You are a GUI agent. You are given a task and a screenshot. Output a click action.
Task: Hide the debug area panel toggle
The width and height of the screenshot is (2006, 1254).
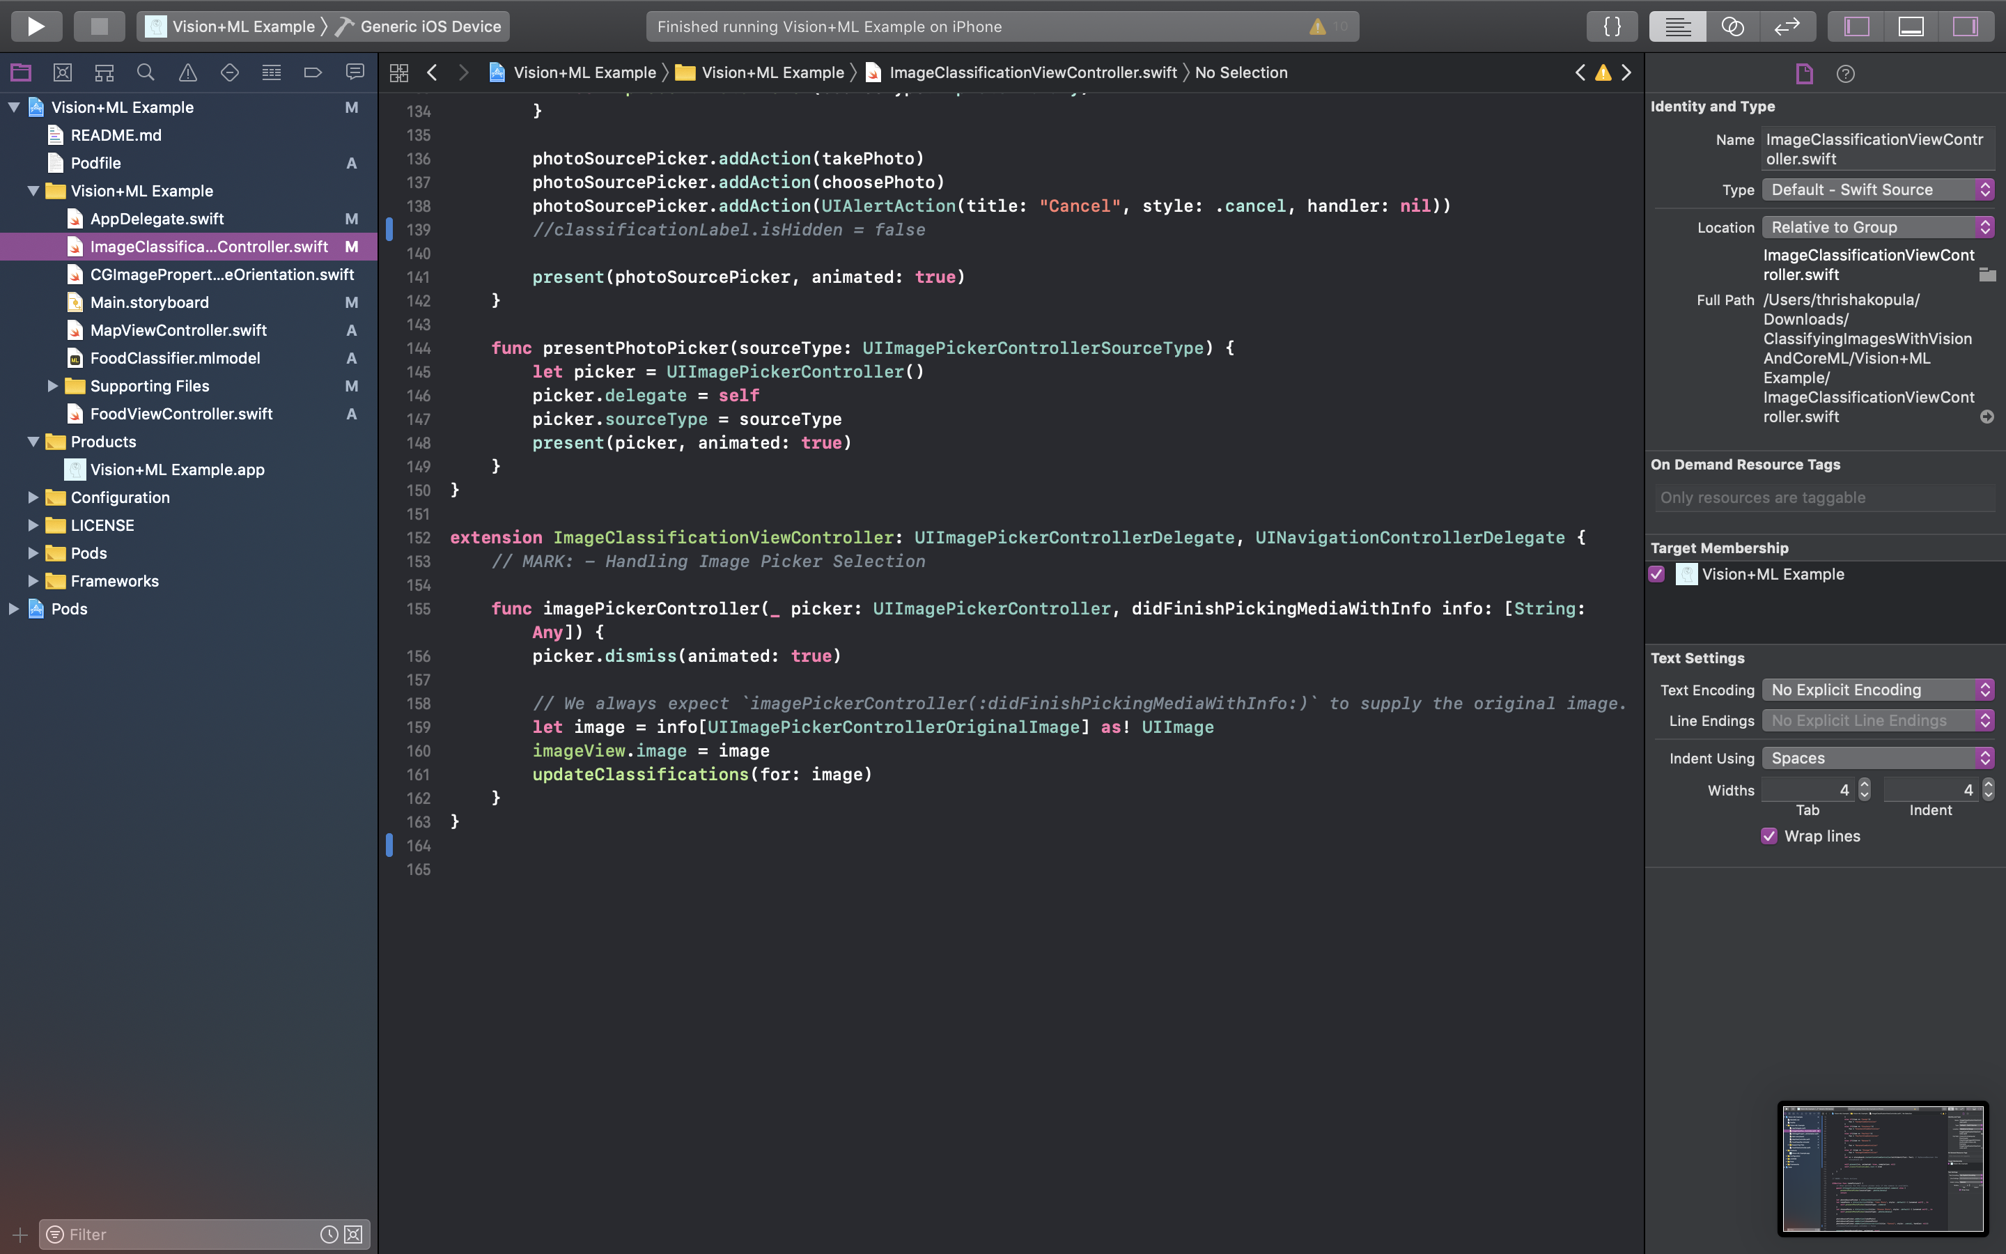pos(1911,26)
